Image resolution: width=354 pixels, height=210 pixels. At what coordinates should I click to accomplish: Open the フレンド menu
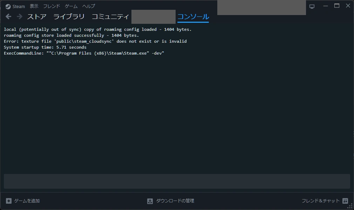[51, 6]
